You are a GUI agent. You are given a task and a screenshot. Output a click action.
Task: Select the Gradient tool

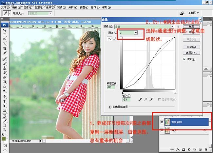pyautogui.click(x=5, y=82)
